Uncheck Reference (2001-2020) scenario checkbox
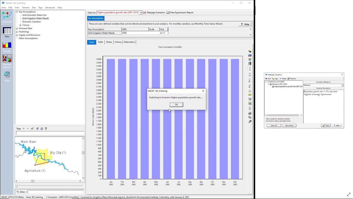This screenshot has height=199, width=353. coord(271,84)
